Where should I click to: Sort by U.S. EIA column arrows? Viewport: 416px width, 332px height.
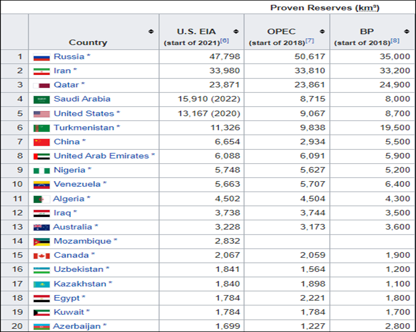[x=236, y=32]
